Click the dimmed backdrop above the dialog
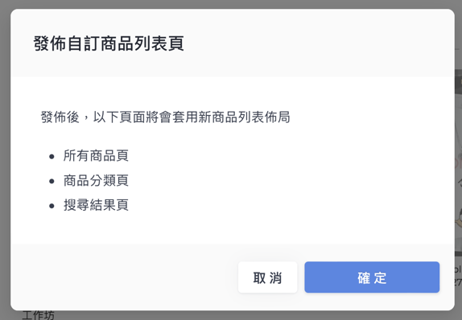Viewport: 462px width, 320px height. 231,4
